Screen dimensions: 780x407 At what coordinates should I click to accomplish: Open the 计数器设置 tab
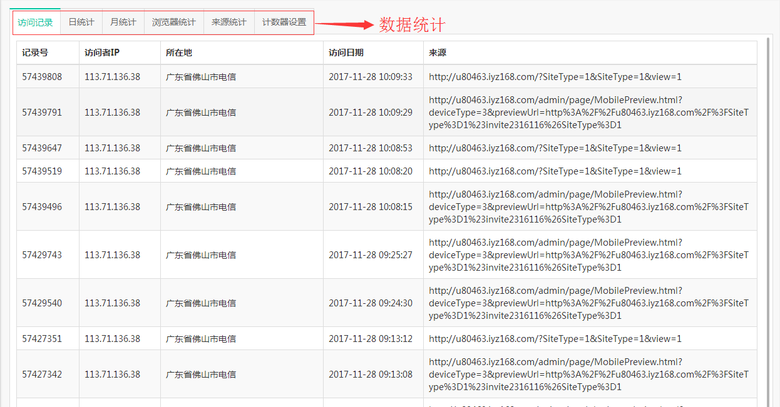[284, 23]
